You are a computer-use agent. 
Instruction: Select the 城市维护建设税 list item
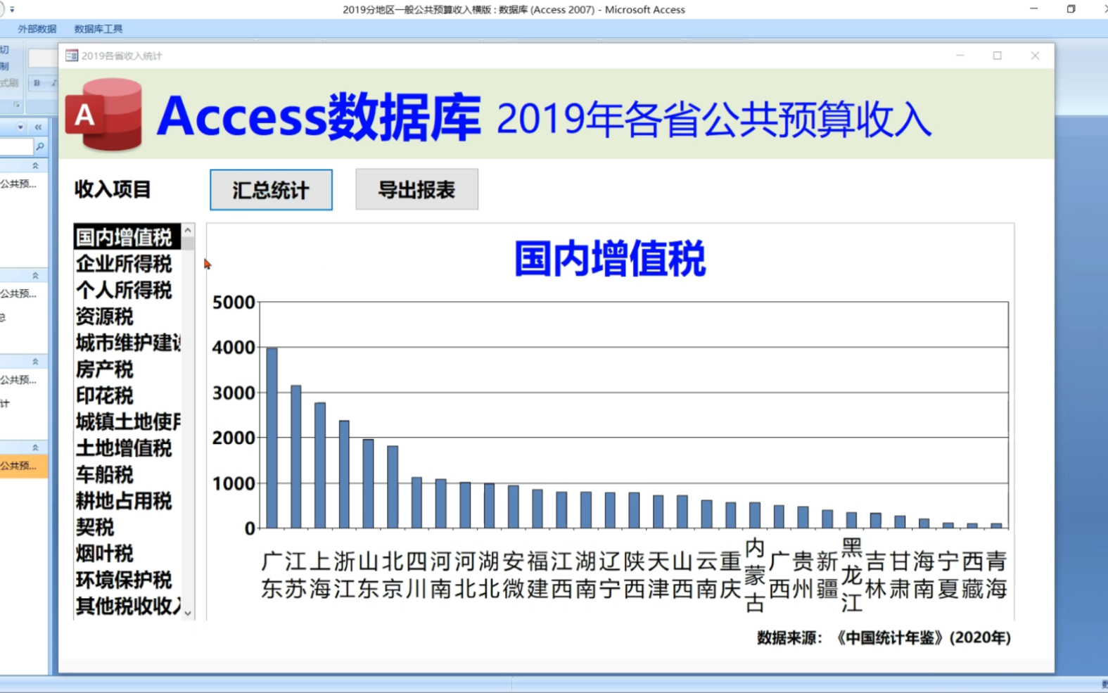(127, 343)
